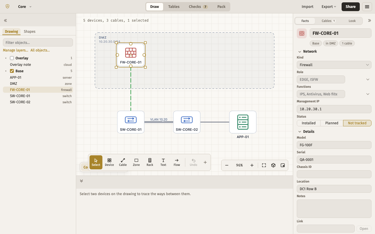
Task: Open the Export dropdown menu
Action: (329, 7)
